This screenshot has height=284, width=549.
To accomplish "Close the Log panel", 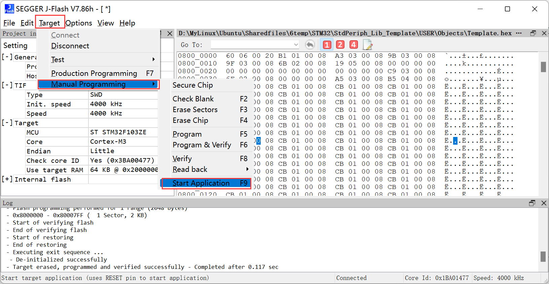I will 544,203.
